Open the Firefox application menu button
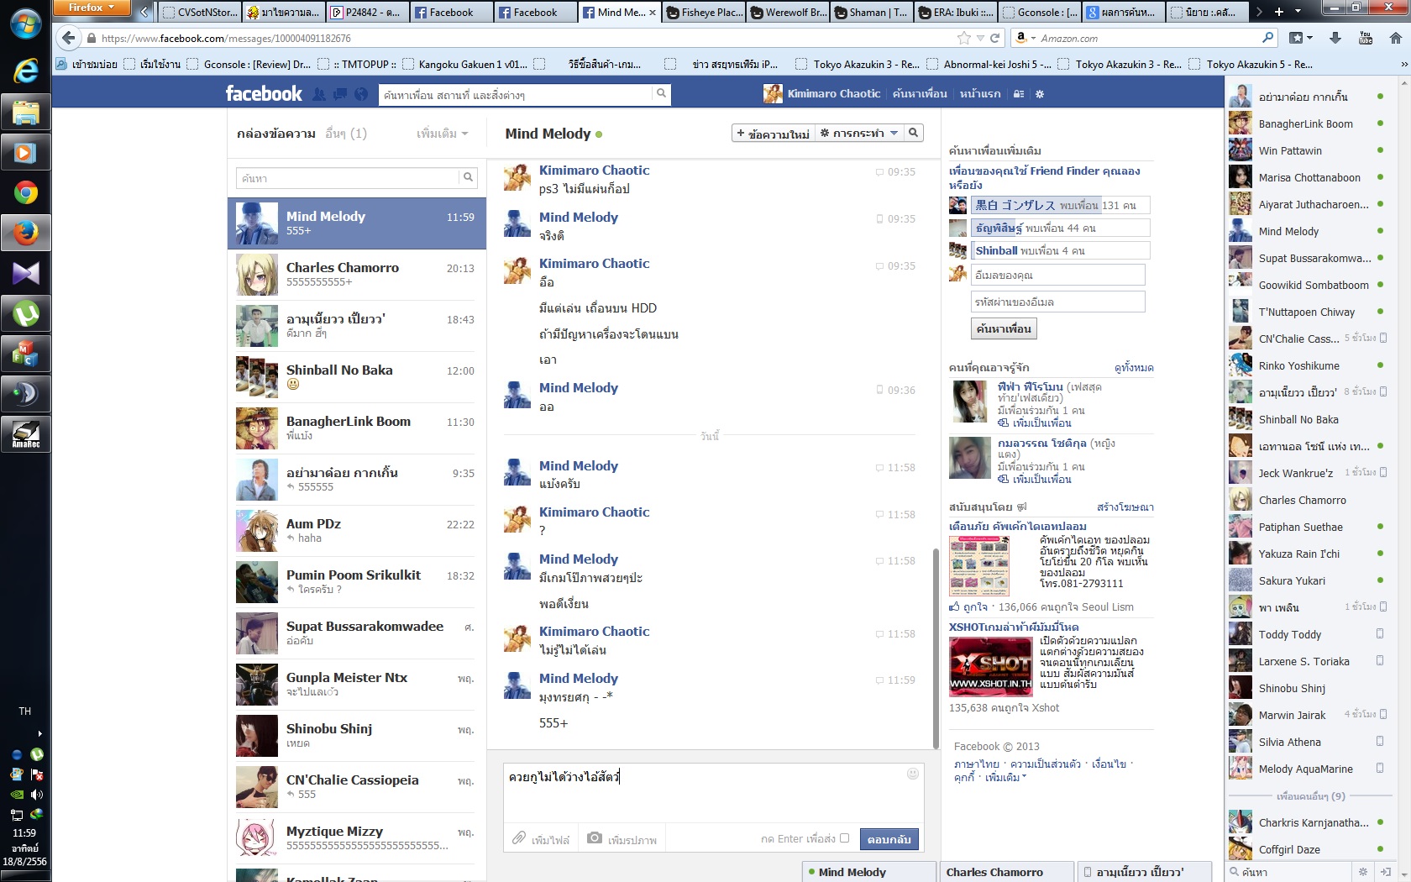The height and width of the screenshot is (882, 1411). pos(92,8)
